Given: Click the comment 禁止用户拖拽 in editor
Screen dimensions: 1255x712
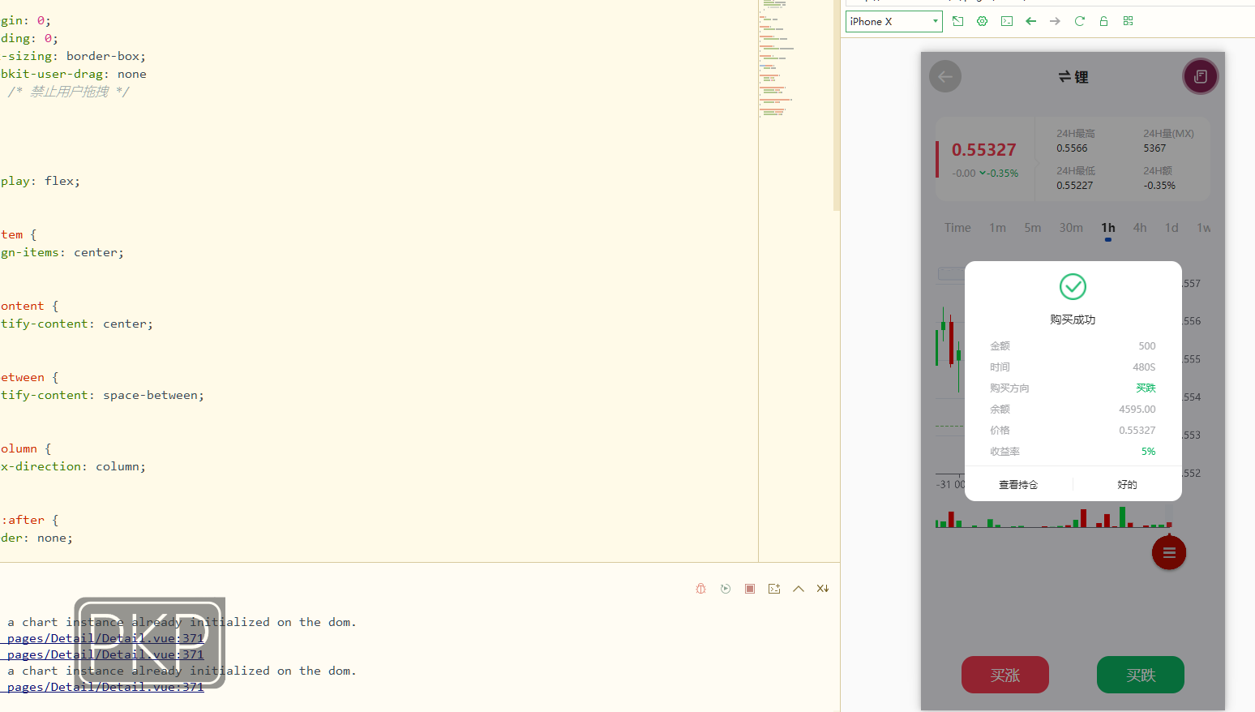Looking at the screenshot, I should tap(69, 92).
